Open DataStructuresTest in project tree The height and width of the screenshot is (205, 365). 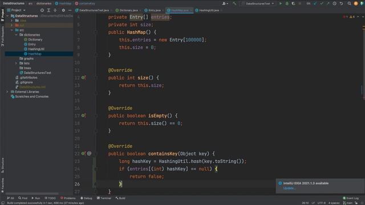pos(37,73)
